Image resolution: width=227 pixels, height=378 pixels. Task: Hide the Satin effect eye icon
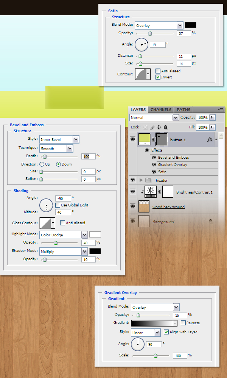pyautogui.click(x=154, y=172)
